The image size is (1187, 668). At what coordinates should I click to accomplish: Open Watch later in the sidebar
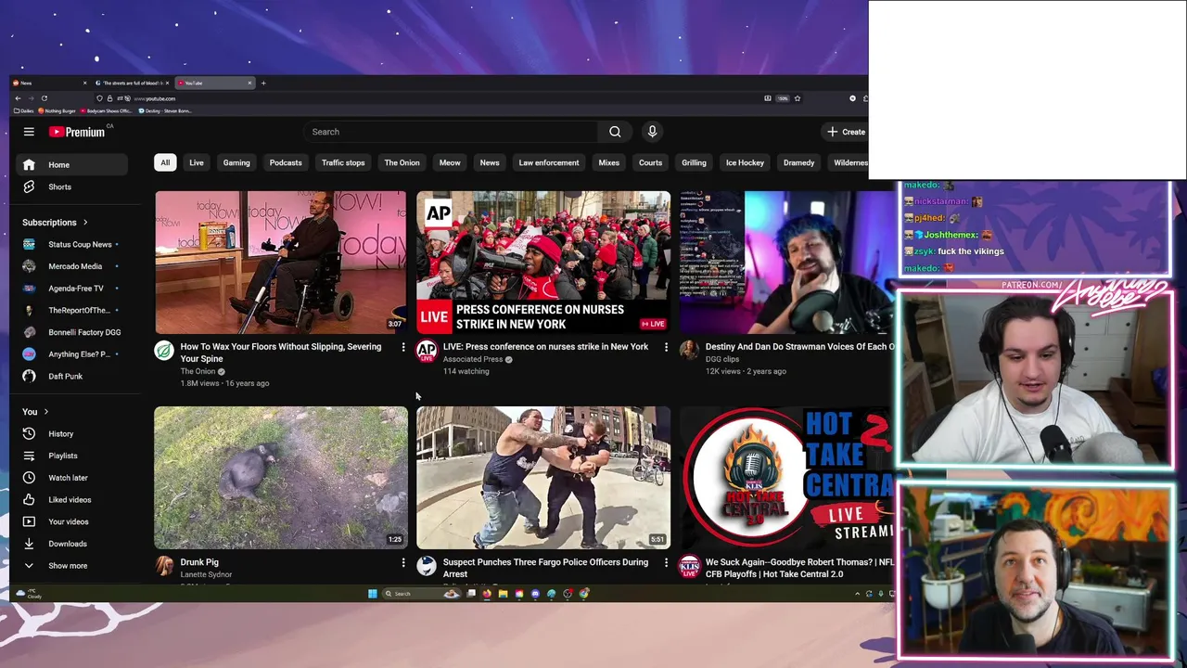point(72,478)
